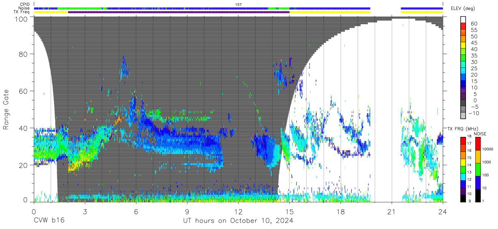Select the yellow 14–15 MHz TX FRQ swatch

click(x=463, y=162)
